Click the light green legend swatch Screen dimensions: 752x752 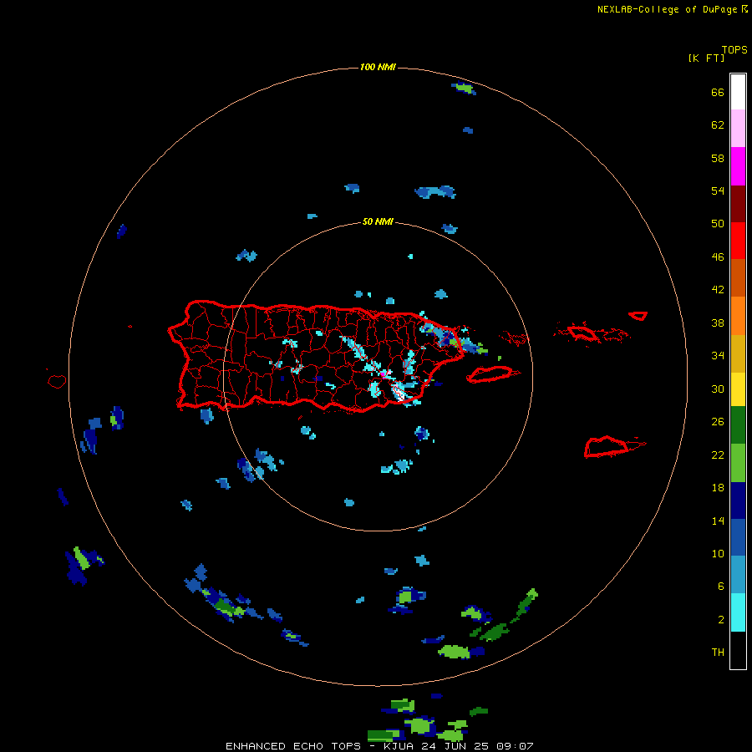tap(738, 463)
